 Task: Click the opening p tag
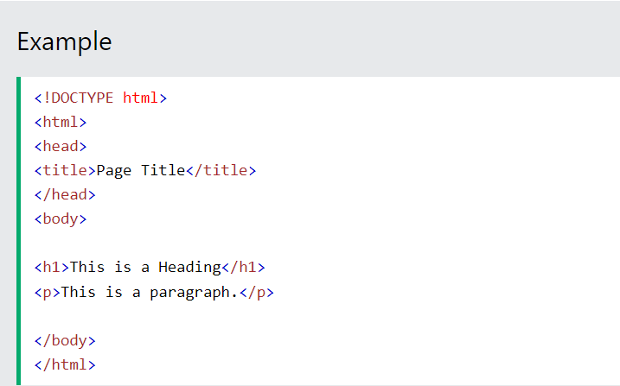tap(48, 293)
